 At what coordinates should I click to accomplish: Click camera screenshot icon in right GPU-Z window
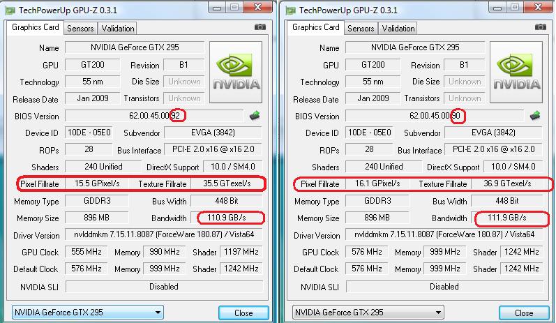click(x=541, y=27)
